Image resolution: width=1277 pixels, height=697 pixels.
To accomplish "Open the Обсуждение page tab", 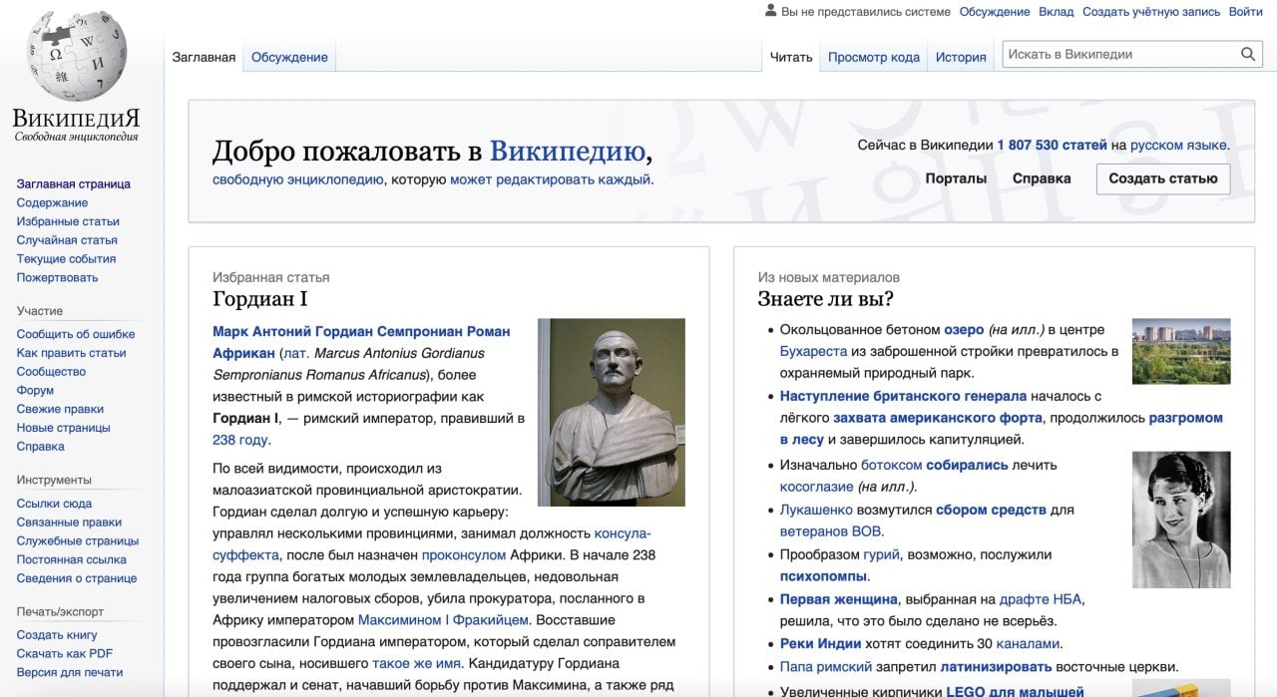I will point(289,57).
